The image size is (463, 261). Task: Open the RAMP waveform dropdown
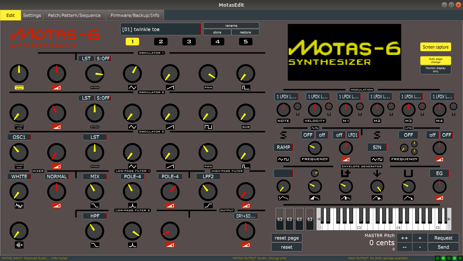(283, 147)
